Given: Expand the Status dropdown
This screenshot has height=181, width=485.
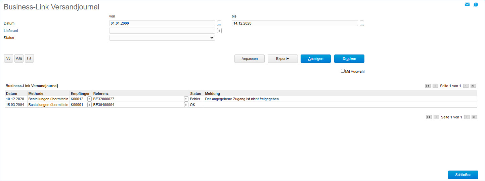Looking at the screenshot, I should [162, 38].
